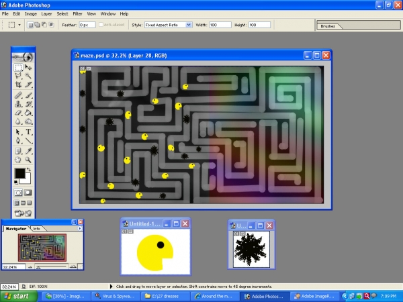Click the Navigator zoom out small mountains icon

tap(30, 267)
